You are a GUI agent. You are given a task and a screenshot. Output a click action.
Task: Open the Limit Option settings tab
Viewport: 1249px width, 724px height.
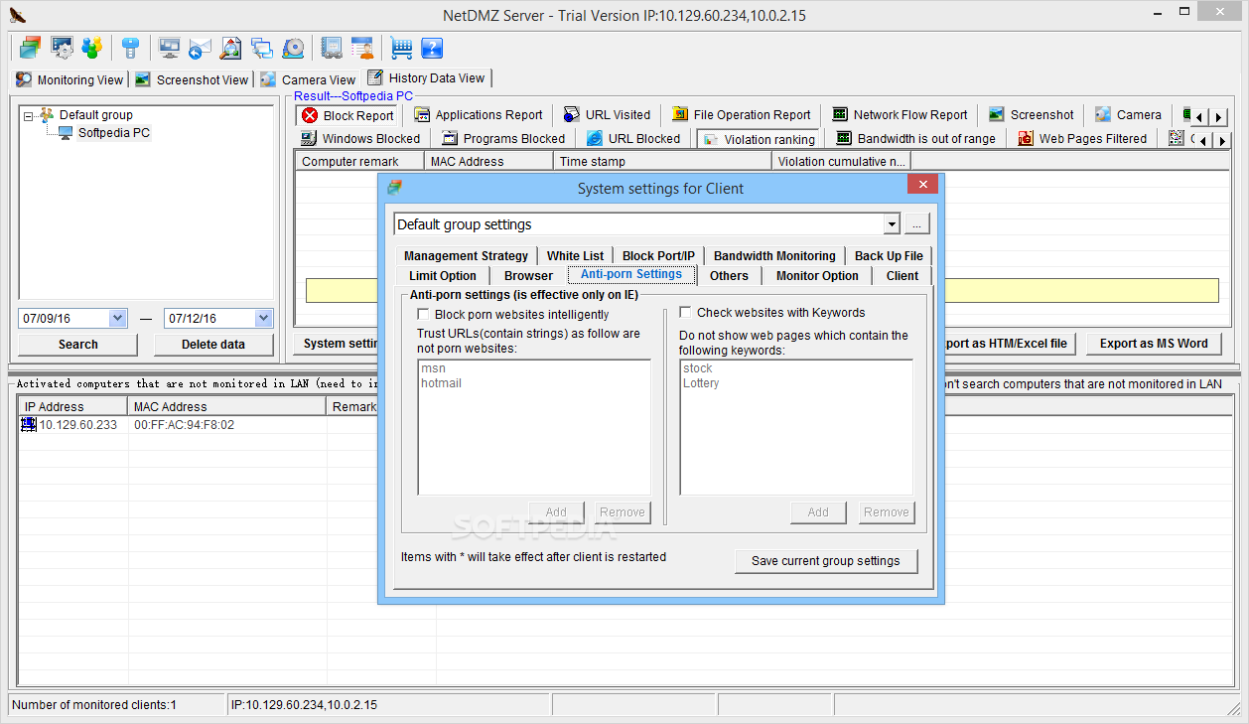pyautogui.click(x=443, y=276)
